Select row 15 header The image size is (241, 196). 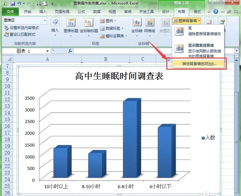(7, 119)
